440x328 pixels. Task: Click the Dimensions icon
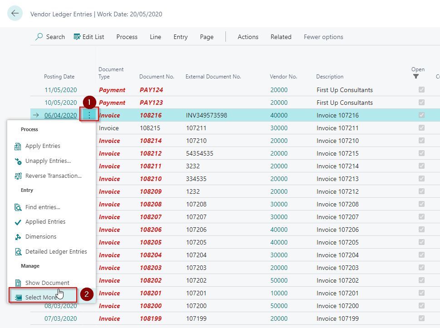[18, 237]
